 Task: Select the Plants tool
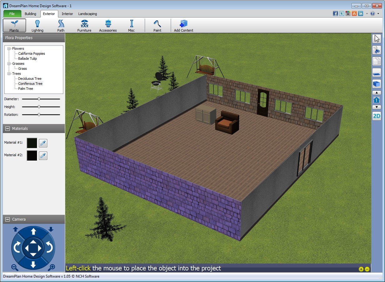(14, 25)
